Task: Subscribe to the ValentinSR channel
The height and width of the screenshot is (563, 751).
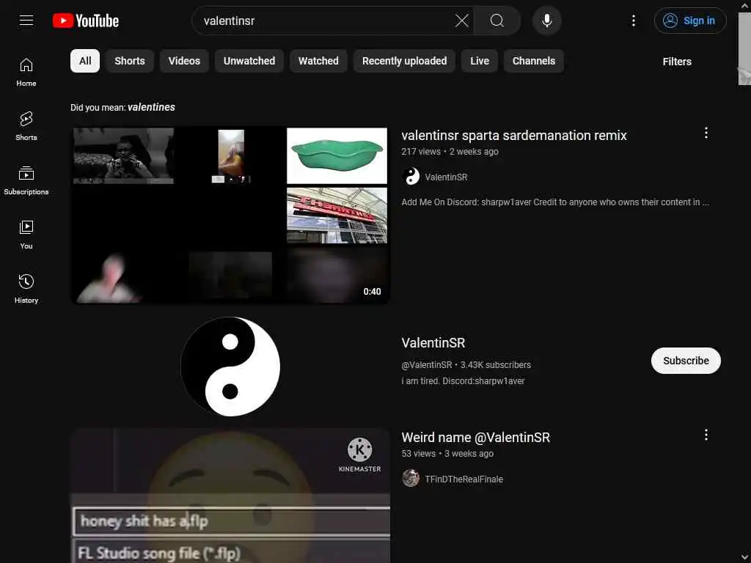Action: pyautogui.click(x=686, y=361)
